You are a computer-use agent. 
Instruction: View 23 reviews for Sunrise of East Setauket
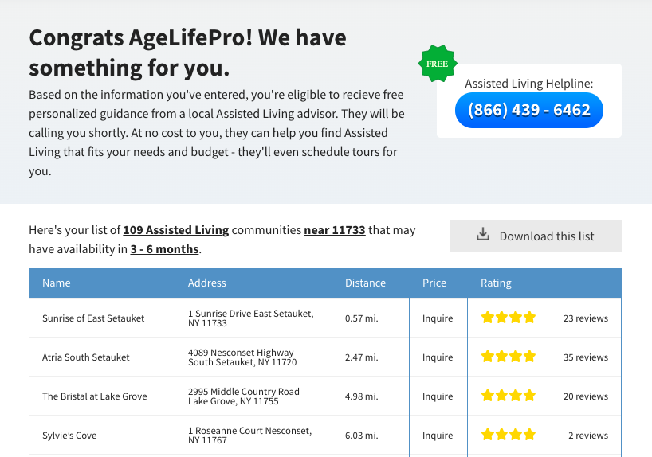(585, 318)
